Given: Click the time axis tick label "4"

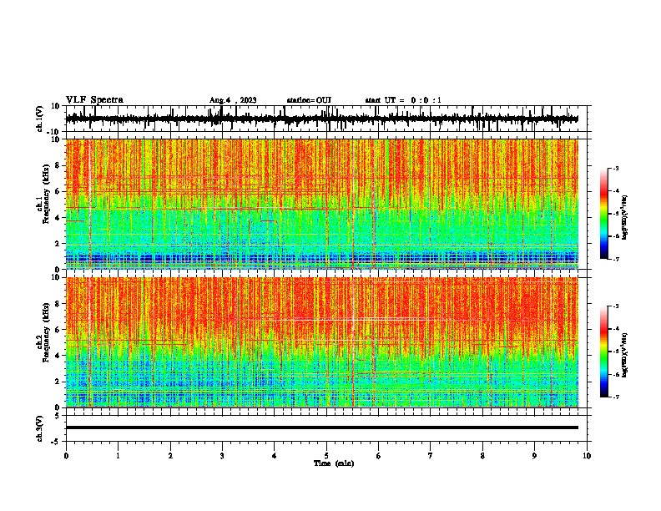Looking at the screenshot, I should (275, 456).
